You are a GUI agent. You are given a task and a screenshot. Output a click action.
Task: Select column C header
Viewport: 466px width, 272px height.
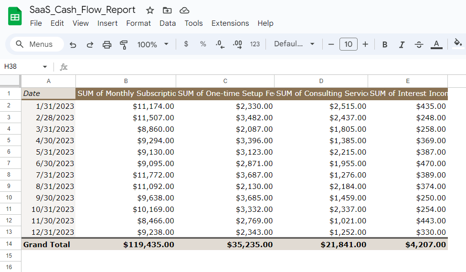(x=225, y=81)
